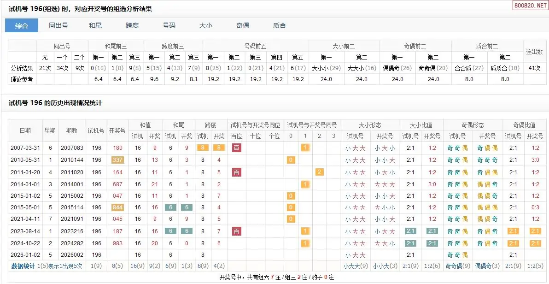Click the highlighted draw number 844
This screenshot has height=284, width=549.
[117, 207]
